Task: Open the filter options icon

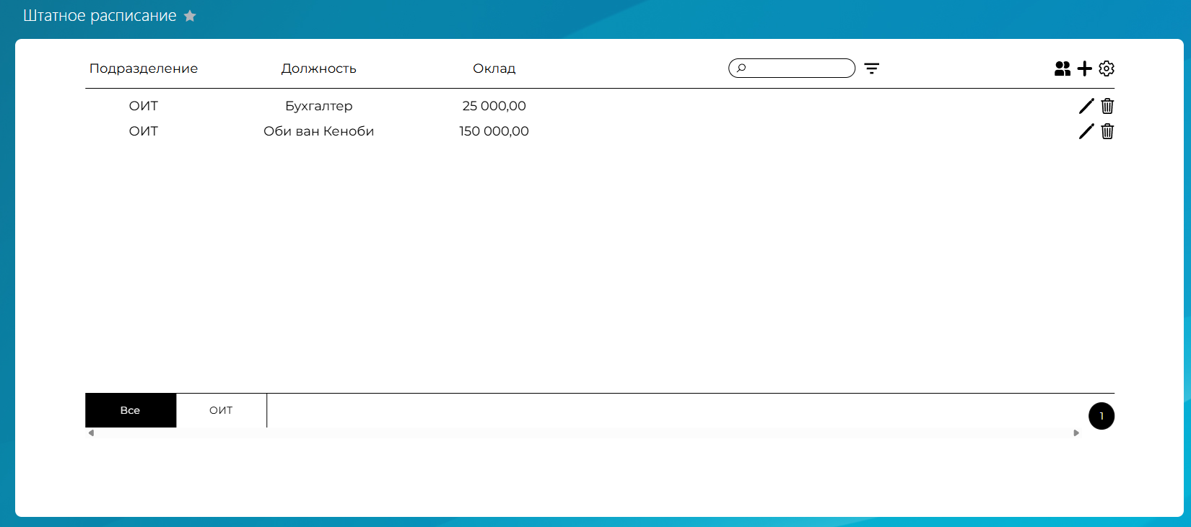Action: coord(872,68)
